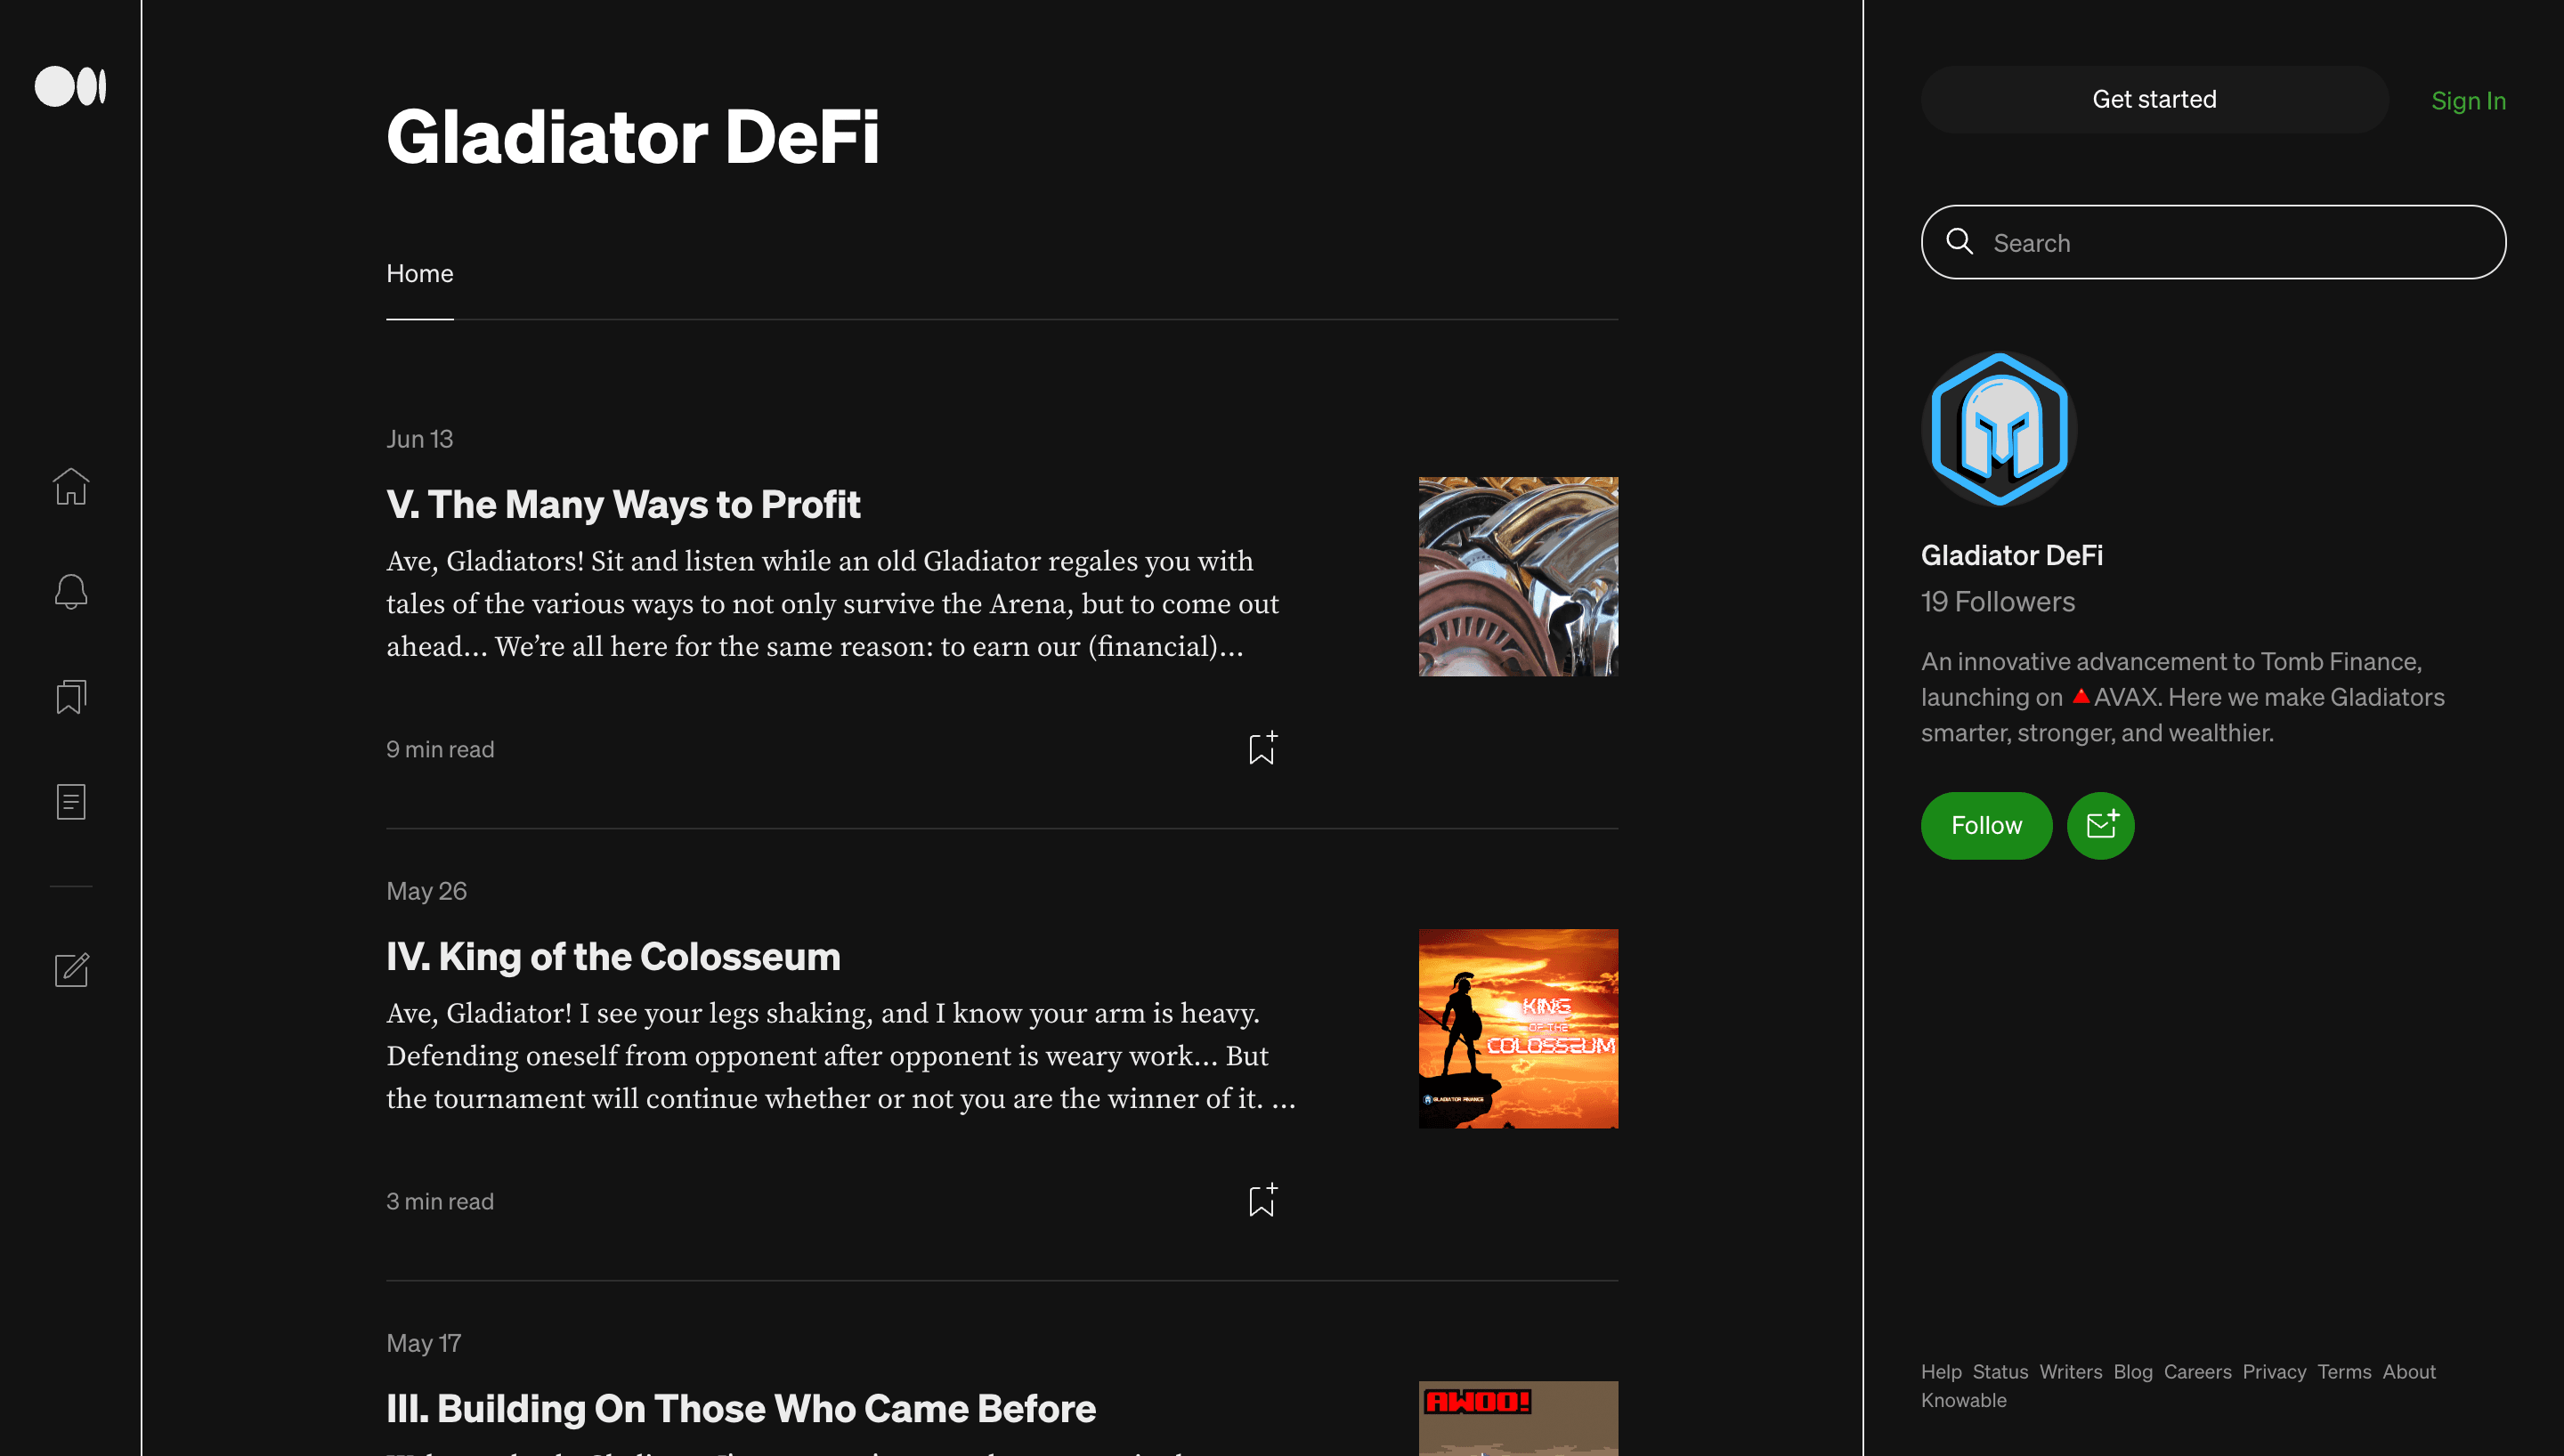The image size is (2564, 1456).
Task: Click the May 26 article date
Action: pos(427,890)
